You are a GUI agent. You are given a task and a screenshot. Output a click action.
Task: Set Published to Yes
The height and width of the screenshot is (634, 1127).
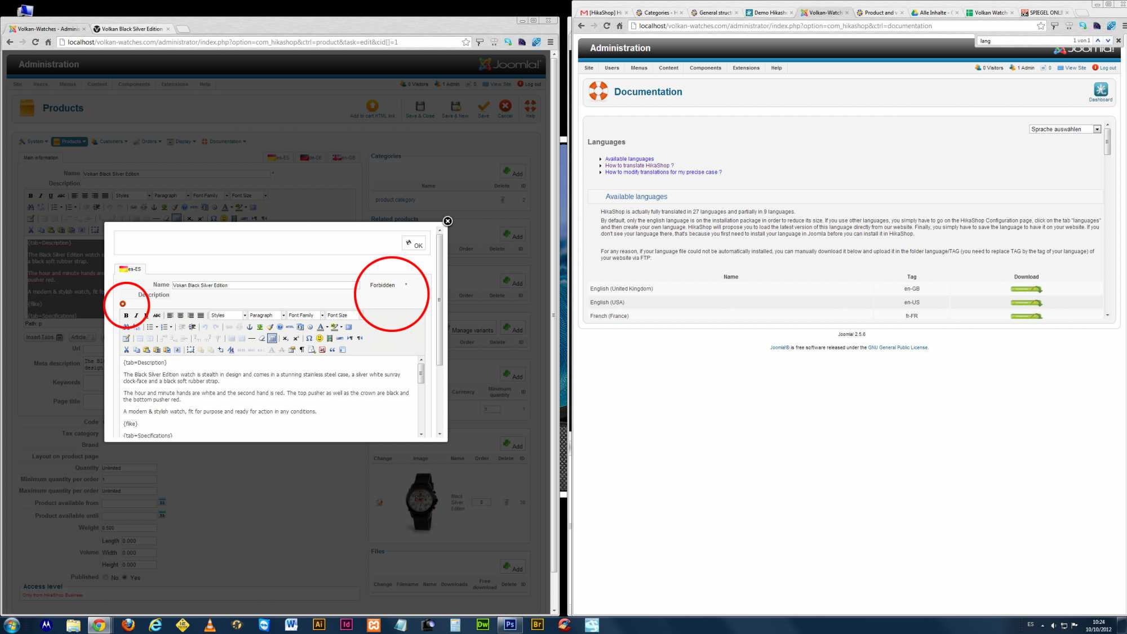coord(125,577)
